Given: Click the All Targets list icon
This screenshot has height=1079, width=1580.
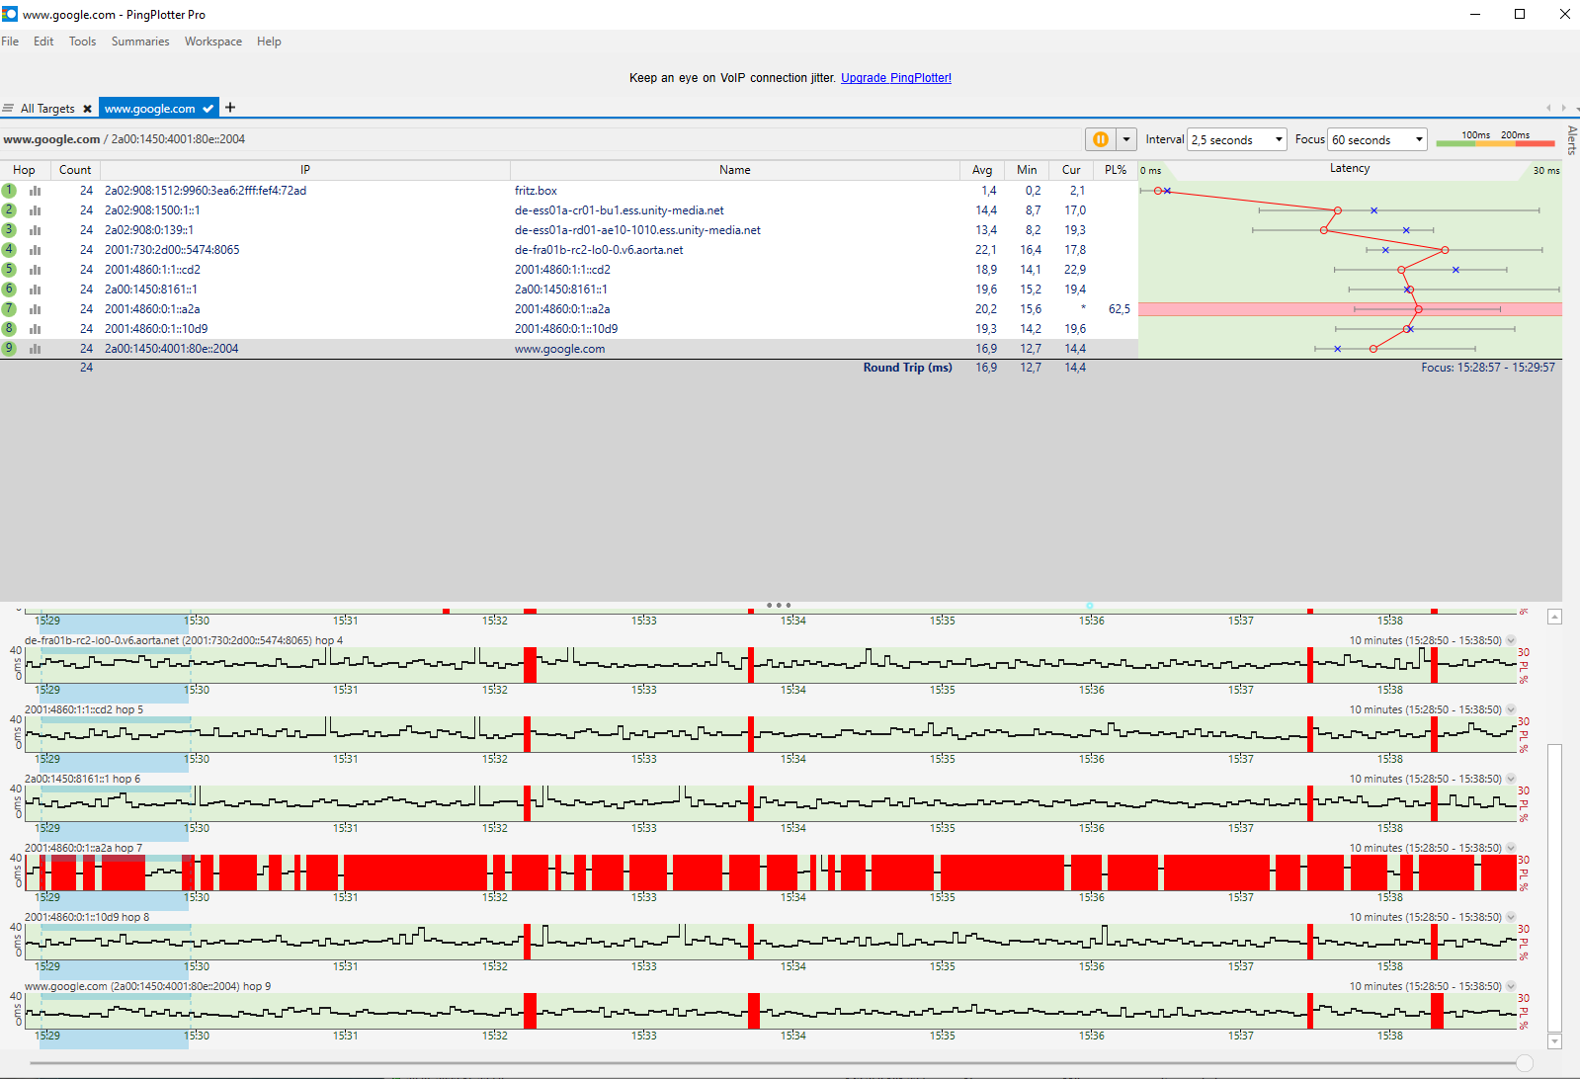Looking at the screenshot, I should coord(8,109).
